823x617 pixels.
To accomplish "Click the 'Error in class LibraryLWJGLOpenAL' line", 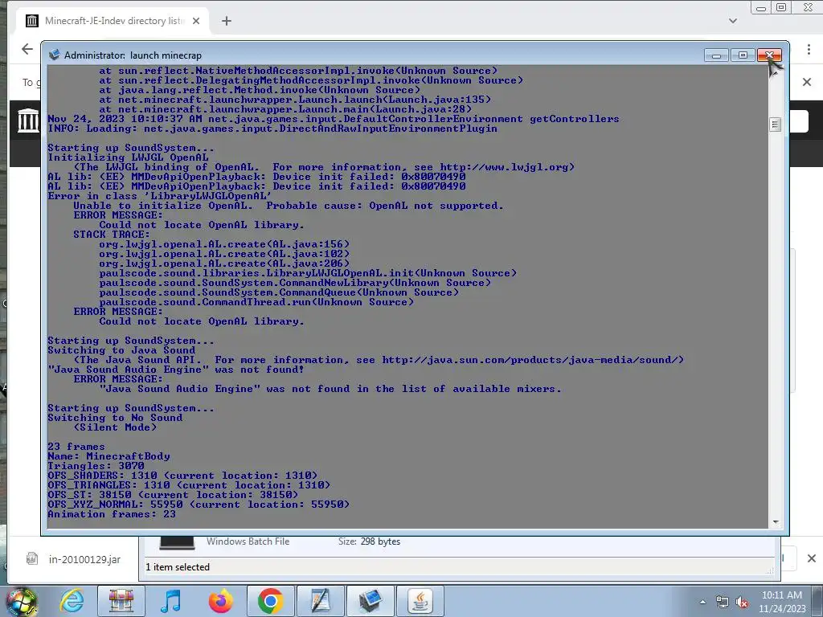I will click(159, 196).
